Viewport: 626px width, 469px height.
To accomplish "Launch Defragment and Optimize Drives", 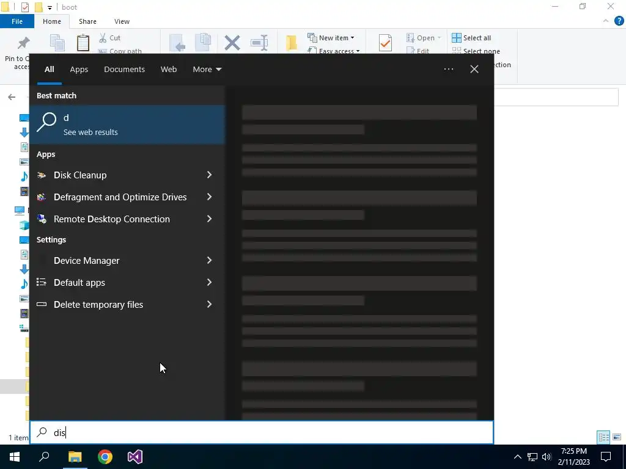I will point(128,197).
